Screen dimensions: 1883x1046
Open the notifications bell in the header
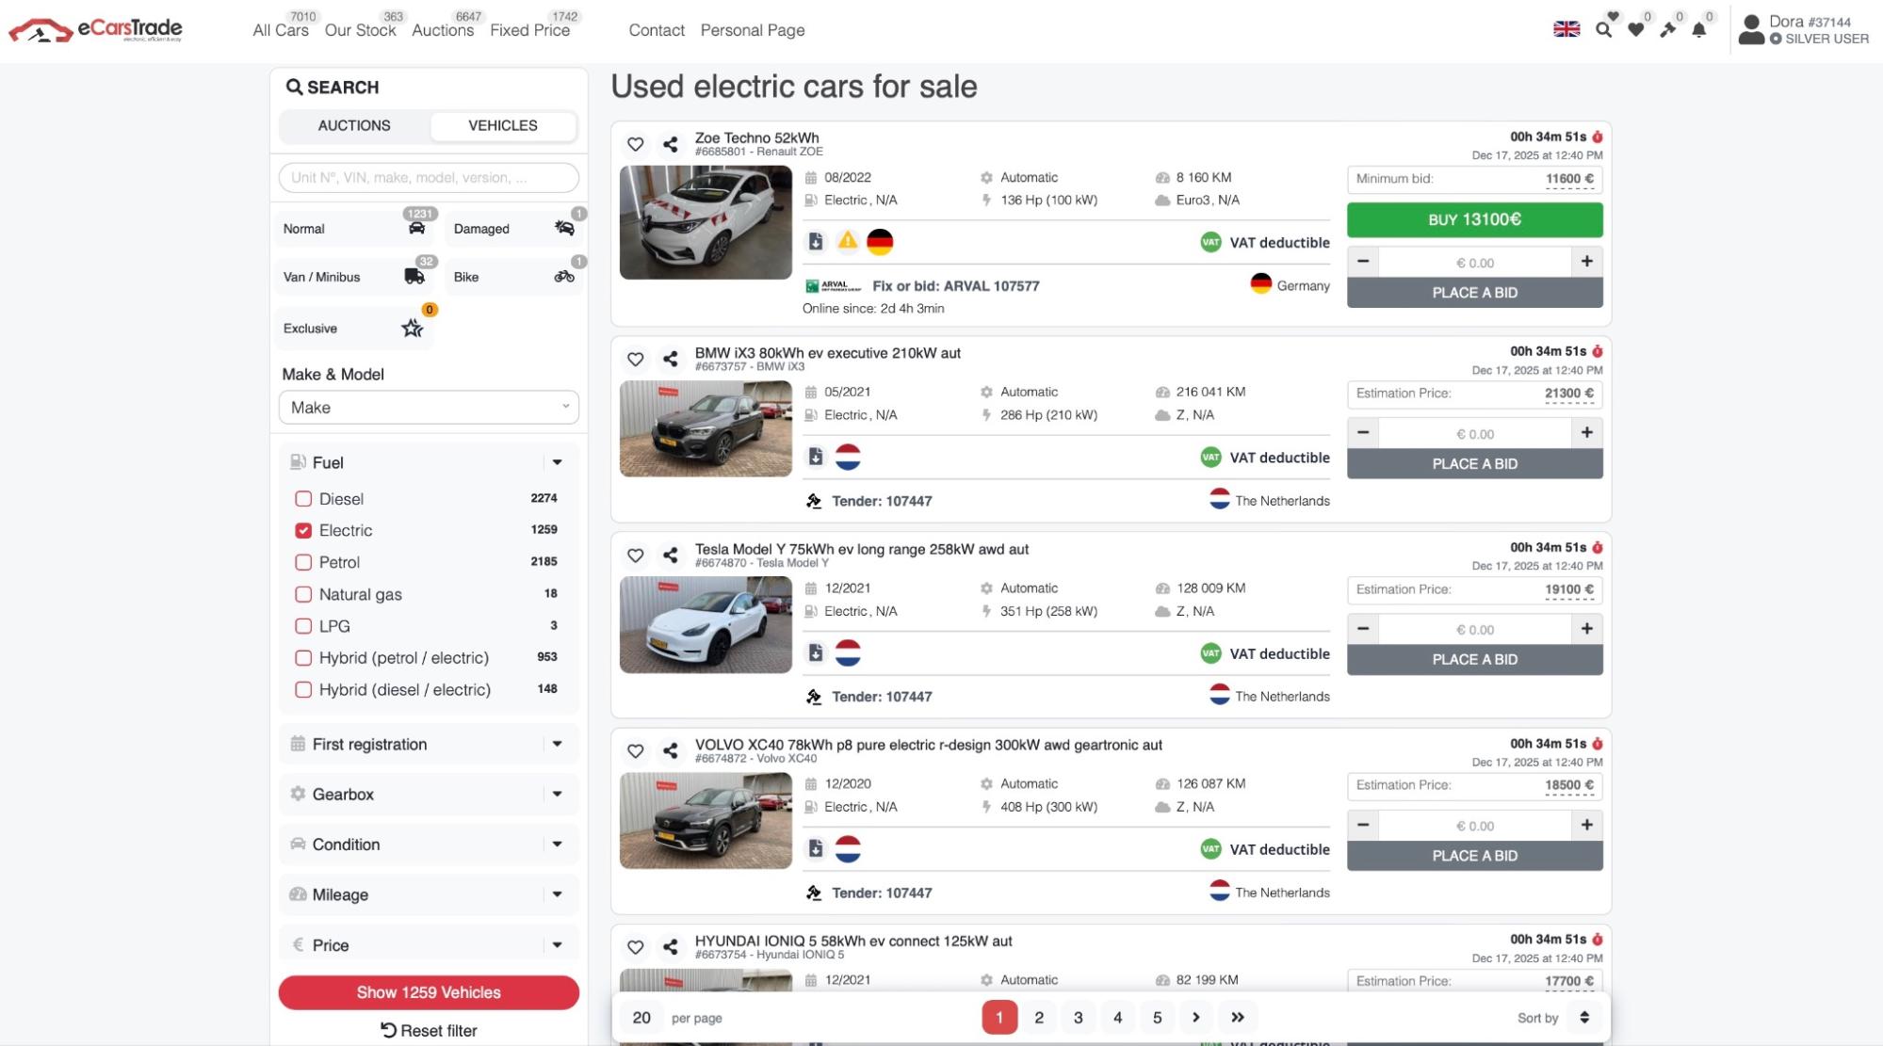click(x=1698, y=30)
